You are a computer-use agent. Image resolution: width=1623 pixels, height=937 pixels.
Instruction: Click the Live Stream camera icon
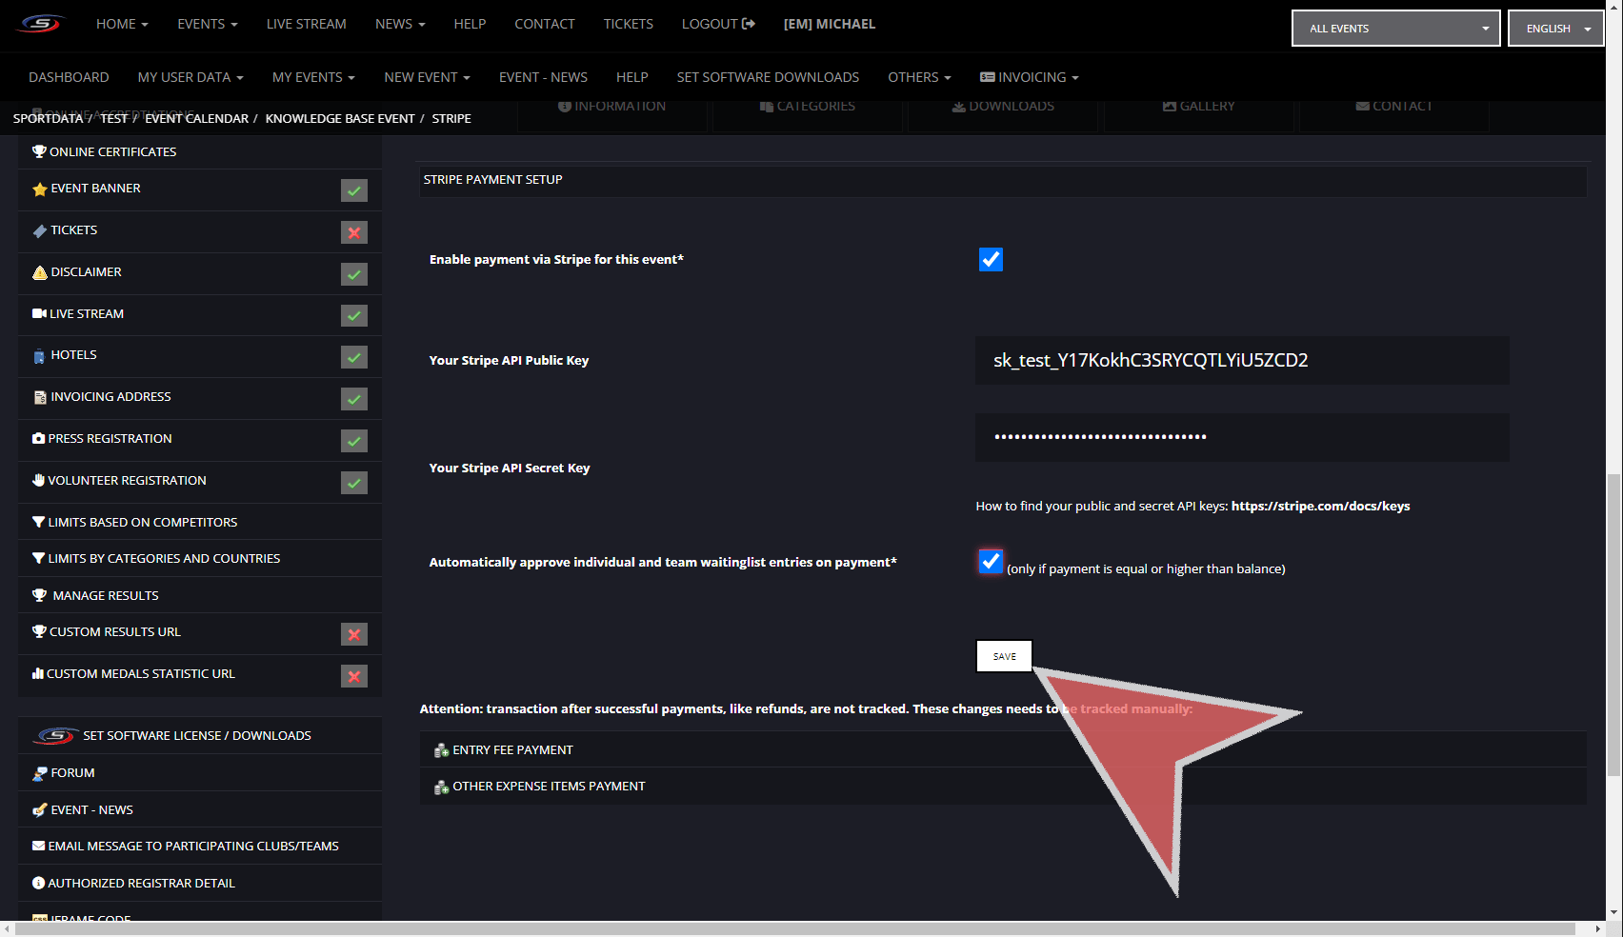(39, 314)
